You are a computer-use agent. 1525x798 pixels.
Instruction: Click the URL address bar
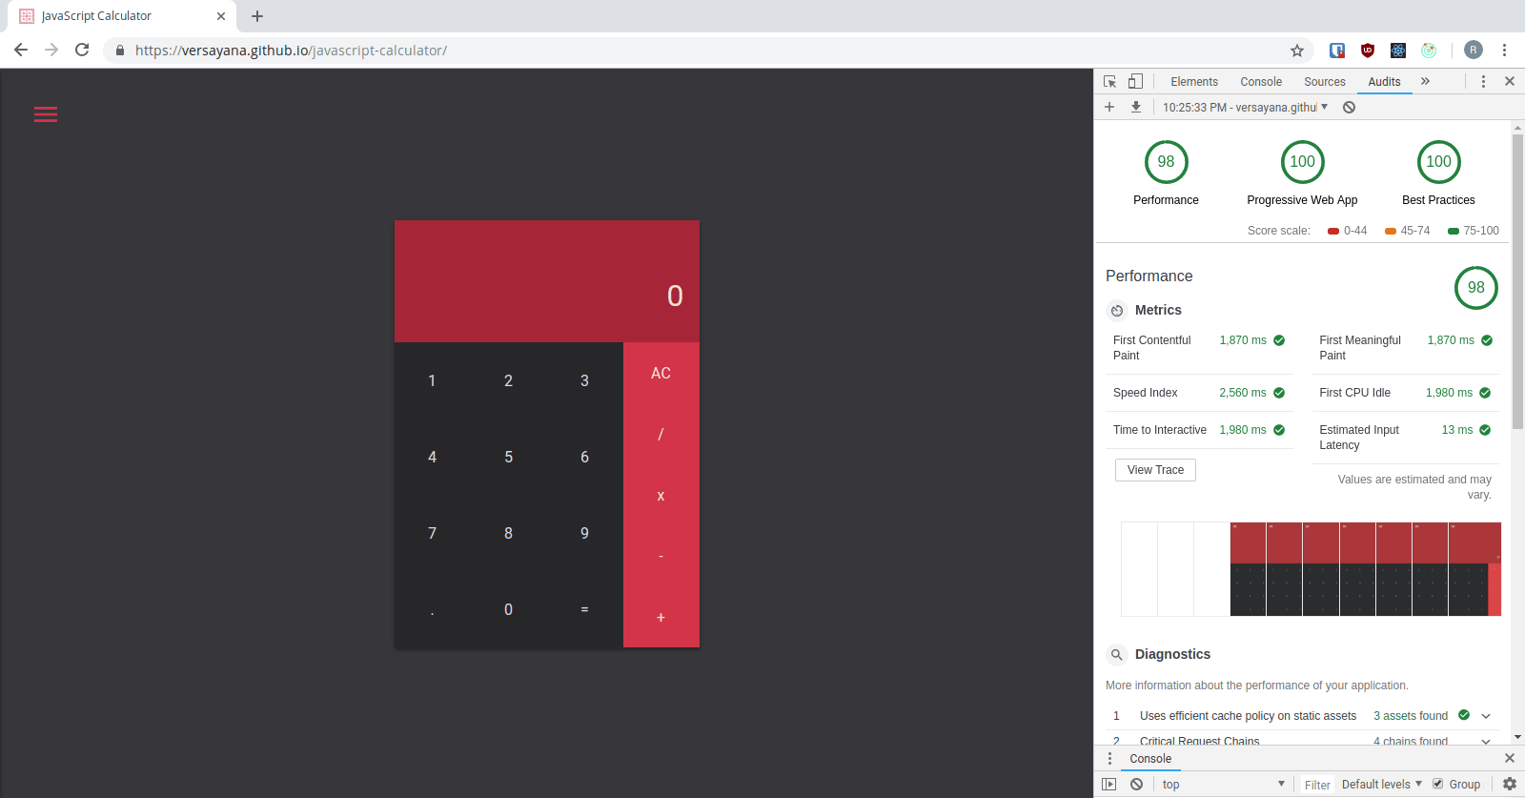[705, 51]
